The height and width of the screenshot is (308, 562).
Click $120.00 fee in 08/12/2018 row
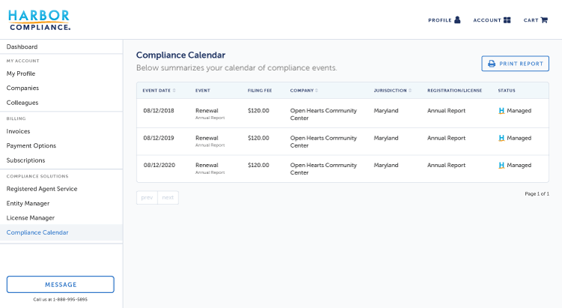coord(259,110)
